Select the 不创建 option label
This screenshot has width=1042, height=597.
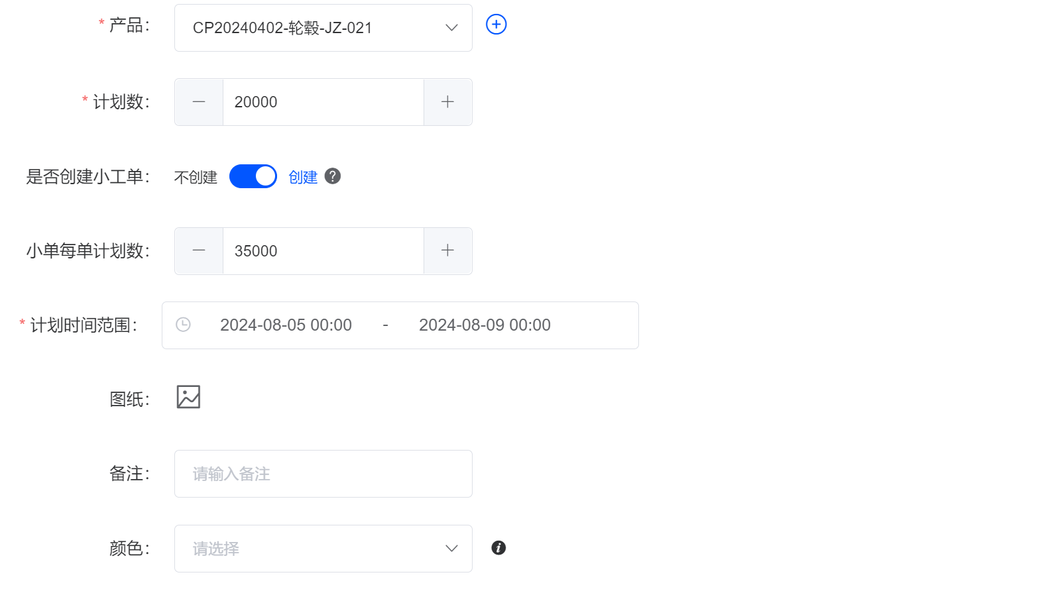coord(196,177)
